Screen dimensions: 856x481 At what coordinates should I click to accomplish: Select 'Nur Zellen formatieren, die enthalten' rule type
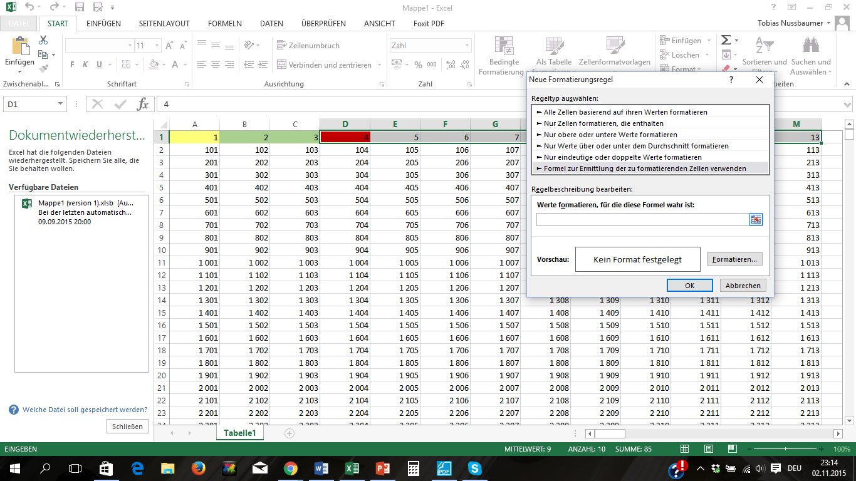tap(603, 123)
